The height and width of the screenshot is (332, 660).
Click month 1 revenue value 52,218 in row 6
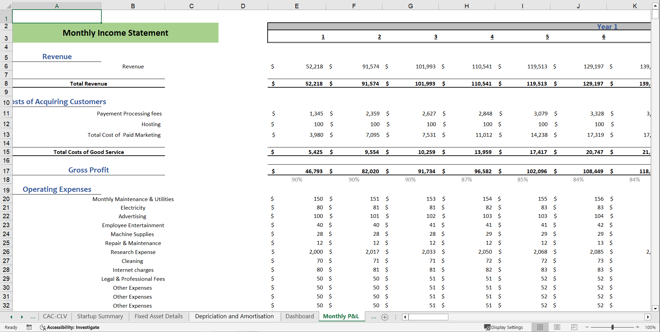pos(314,66)
